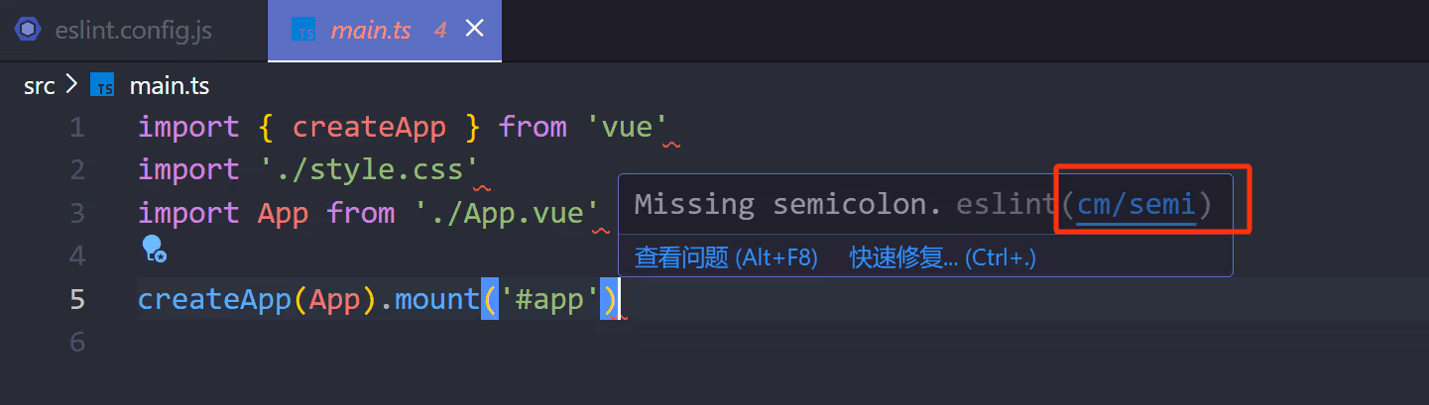Open main.ts breadcrumb dropdown

click(x=169, y=86)
